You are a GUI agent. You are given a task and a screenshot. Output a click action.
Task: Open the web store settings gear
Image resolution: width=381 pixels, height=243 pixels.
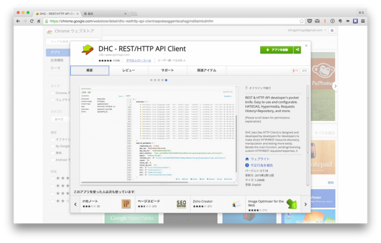[332, 30]
